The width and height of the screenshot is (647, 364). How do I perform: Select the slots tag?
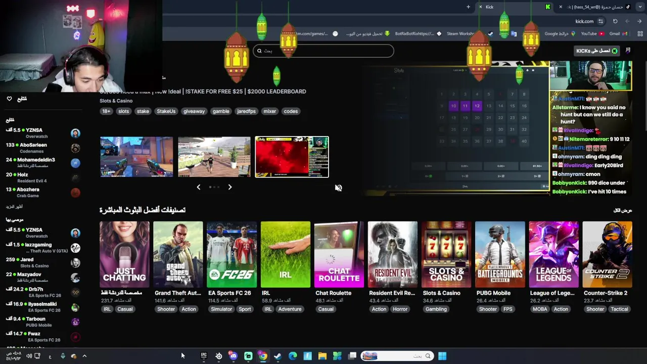coord(124,111)
